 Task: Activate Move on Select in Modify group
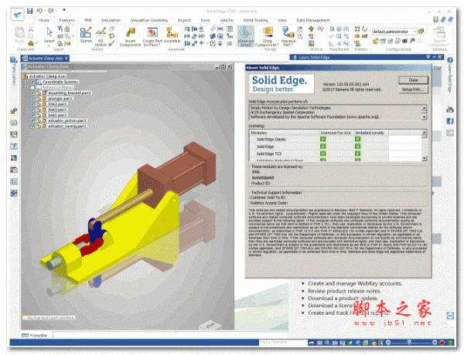[246, 36]
